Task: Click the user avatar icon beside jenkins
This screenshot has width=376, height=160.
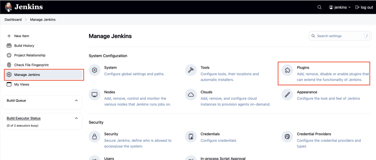Action: 331,7
